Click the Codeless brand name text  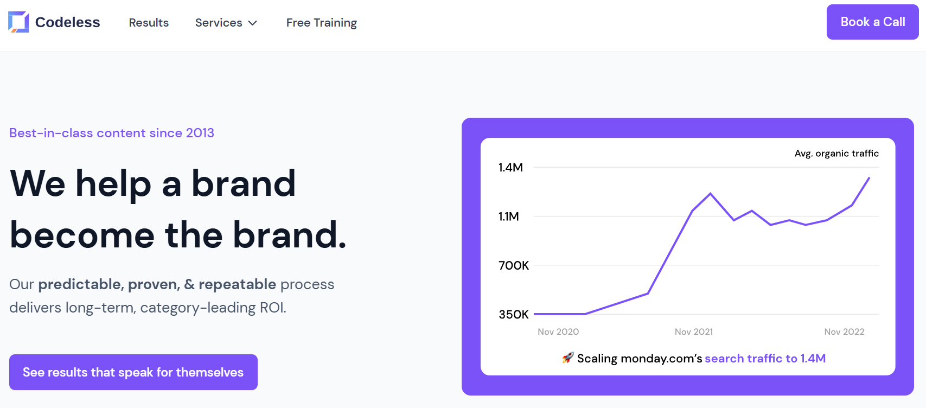(x=67, y=22)
